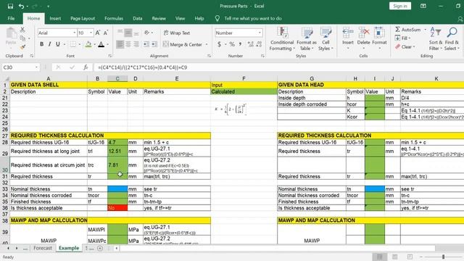The height and width of the screenshot is (261, 464).
Task: Click Merge & Center
Action: point(182,44)
